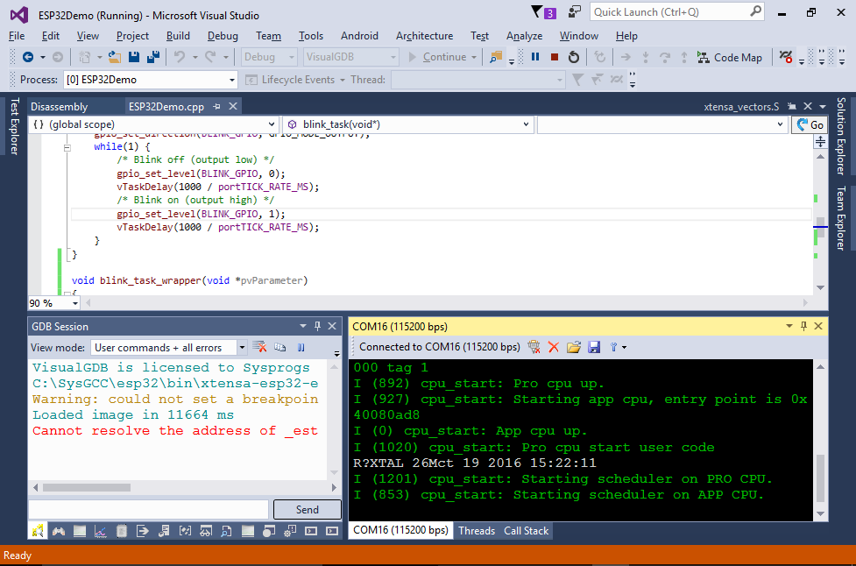Click the gpio_set_level(BLINK_GPIO, 1) code line
The image size is (856, 566).
pyautogui.click(x=201, y=214)
